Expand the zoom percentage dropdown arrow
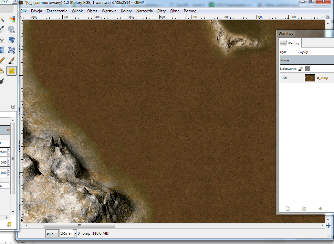This screenshot has width=334, height=244. click(x=75, y=233)
